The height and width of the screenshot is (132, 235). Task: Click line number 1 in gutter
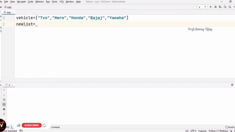[4, 18]
